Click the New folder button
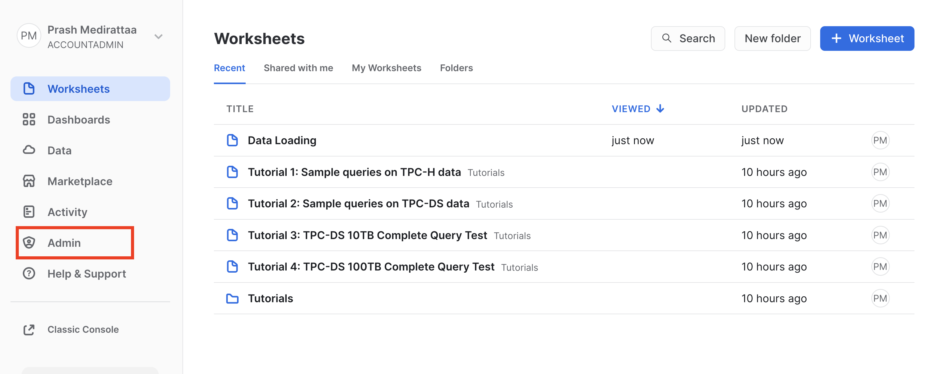 point(772,39)
